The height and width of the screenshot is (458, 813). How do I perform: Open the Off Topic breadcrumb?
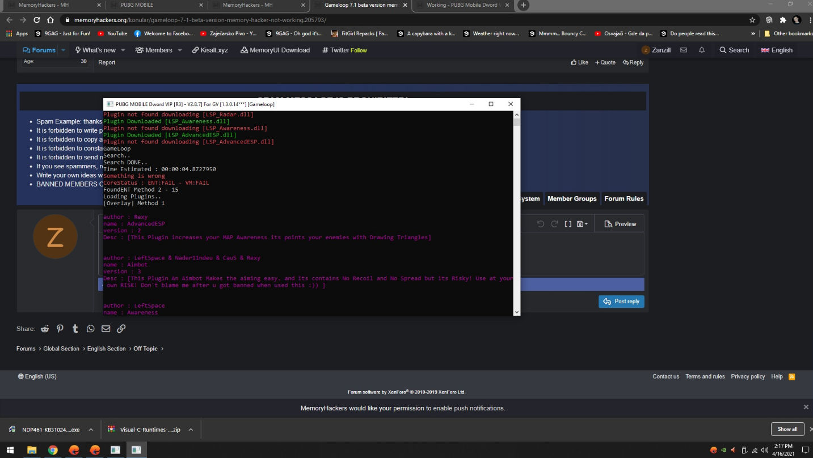click(x=145, y=349)
